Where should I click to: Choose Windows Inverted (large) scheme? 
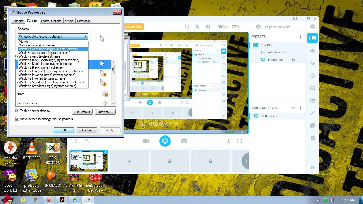point(53,75)
